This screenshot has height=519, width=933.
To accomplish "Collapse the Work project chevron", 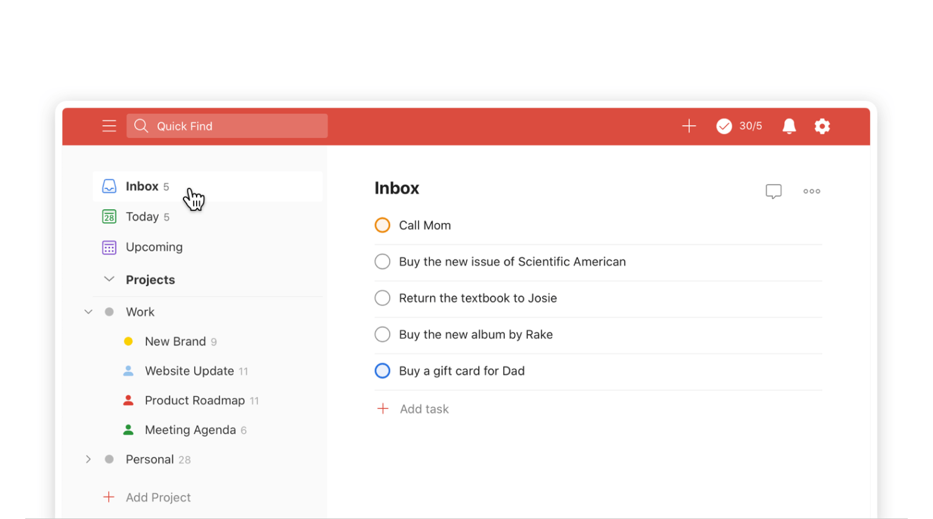I will point(88,312).
